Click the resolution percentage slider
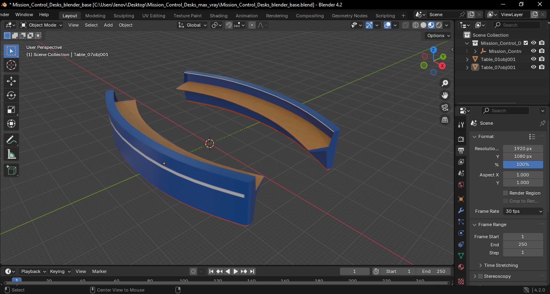 coord(523,164)
